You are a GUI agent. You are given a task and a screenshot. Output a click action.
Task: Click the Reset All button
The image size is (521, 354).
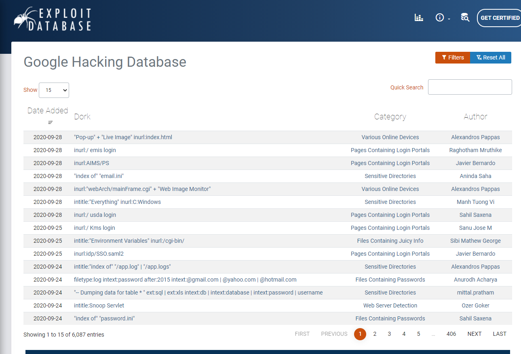[491, 57]
